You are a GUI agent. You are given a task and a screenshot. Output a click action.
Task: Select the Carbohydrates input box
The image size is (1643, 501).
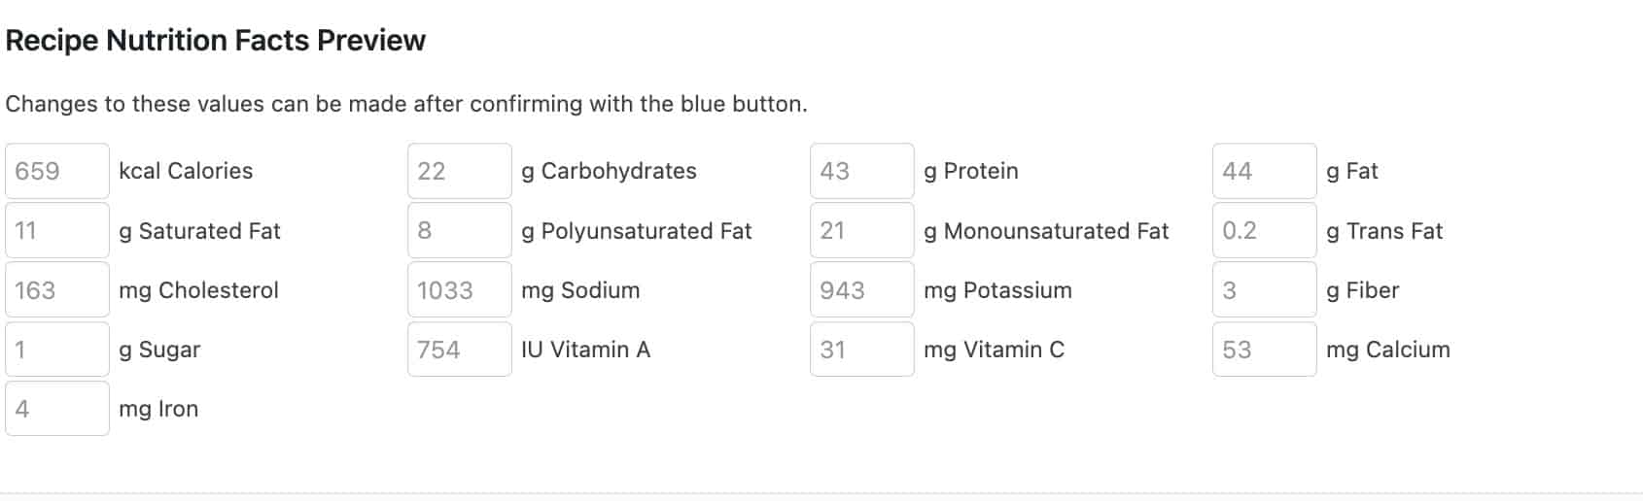[460, 171]
